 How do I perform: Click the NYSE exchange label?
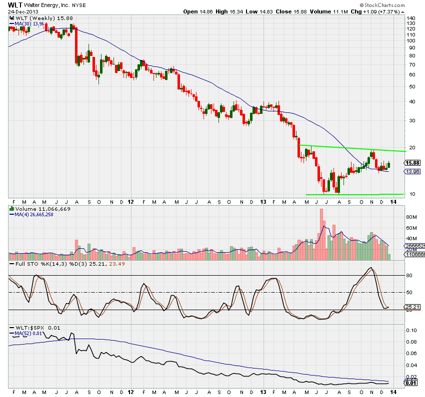tap(79, 5)
